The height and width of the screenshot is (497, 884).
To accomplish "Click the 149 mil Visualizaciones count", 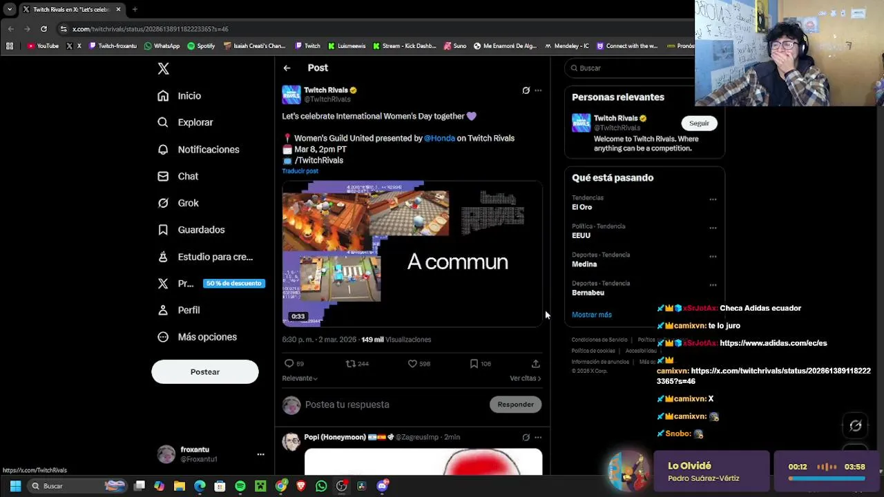I will (x=396, y=340).
